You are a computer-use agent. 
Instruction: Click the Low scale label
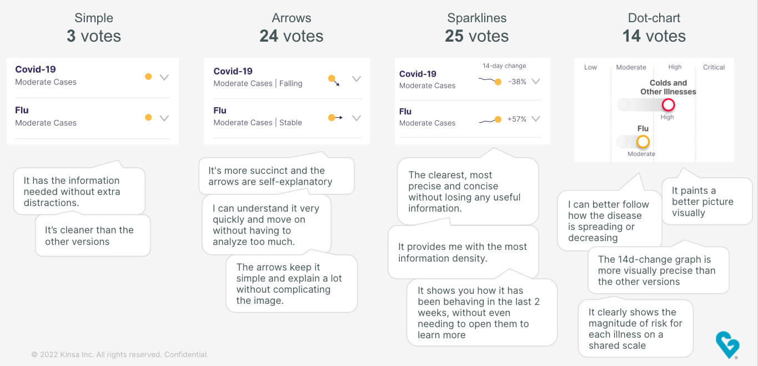(x=590, y=67)
